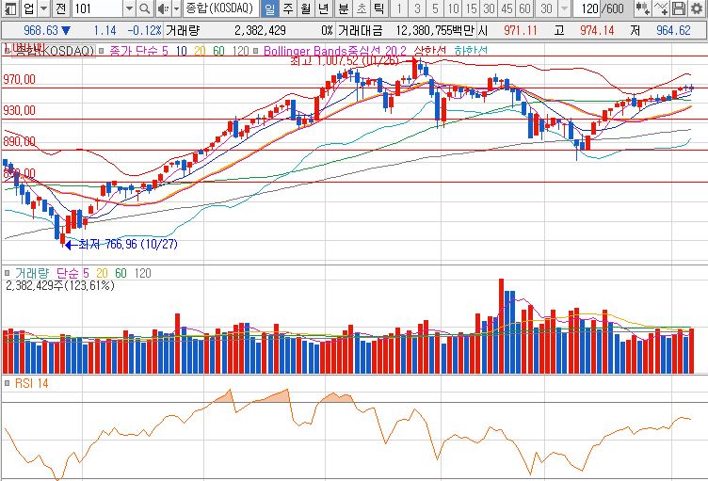
Task: Toggle the Bollinger Bands indicator box
Action: [255, 51]
